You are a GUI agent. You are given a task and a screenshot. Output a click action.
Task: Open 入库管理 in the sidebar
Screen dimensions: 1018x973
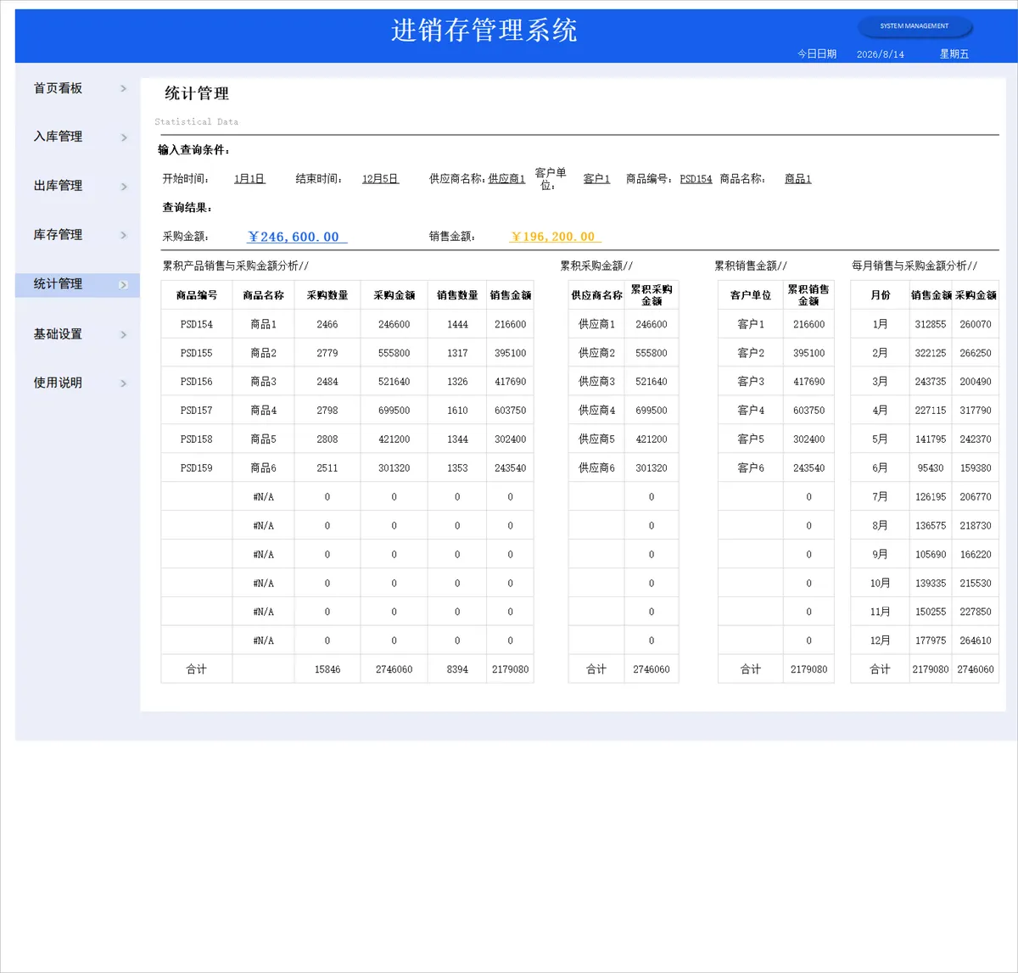coord(58,137)
